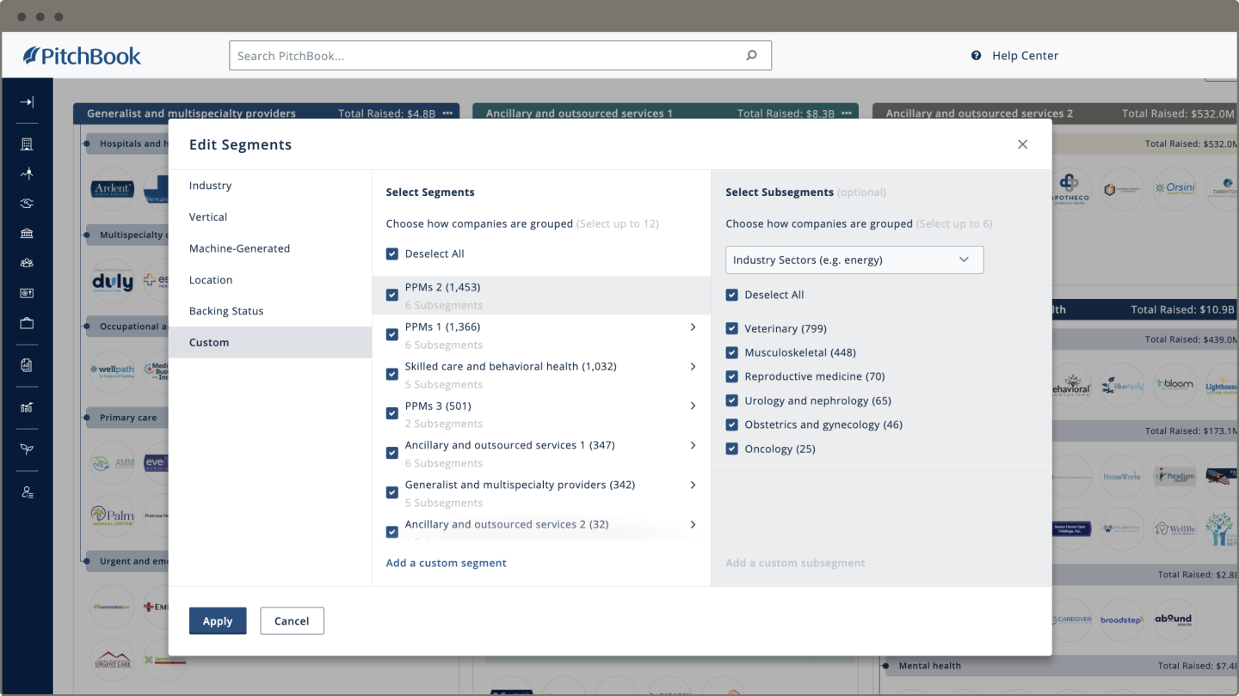Expand Ancillary and outsourced services 1 chevron

click(x=693, y=446)
